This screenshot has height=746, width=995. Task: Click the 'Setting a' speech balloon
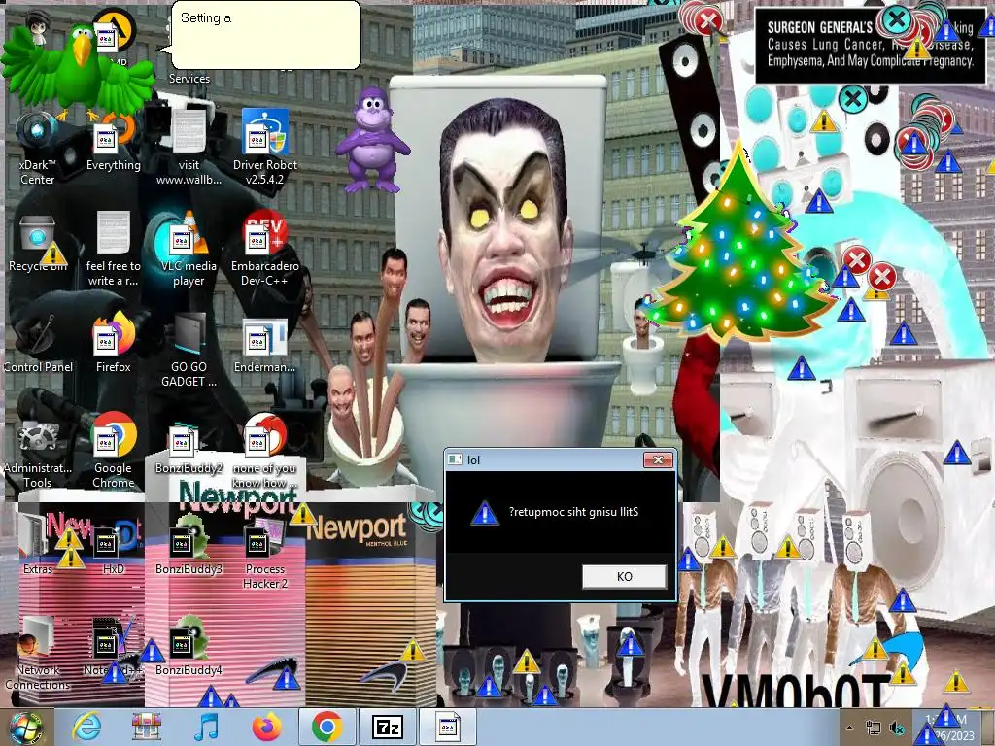[266, 35]
